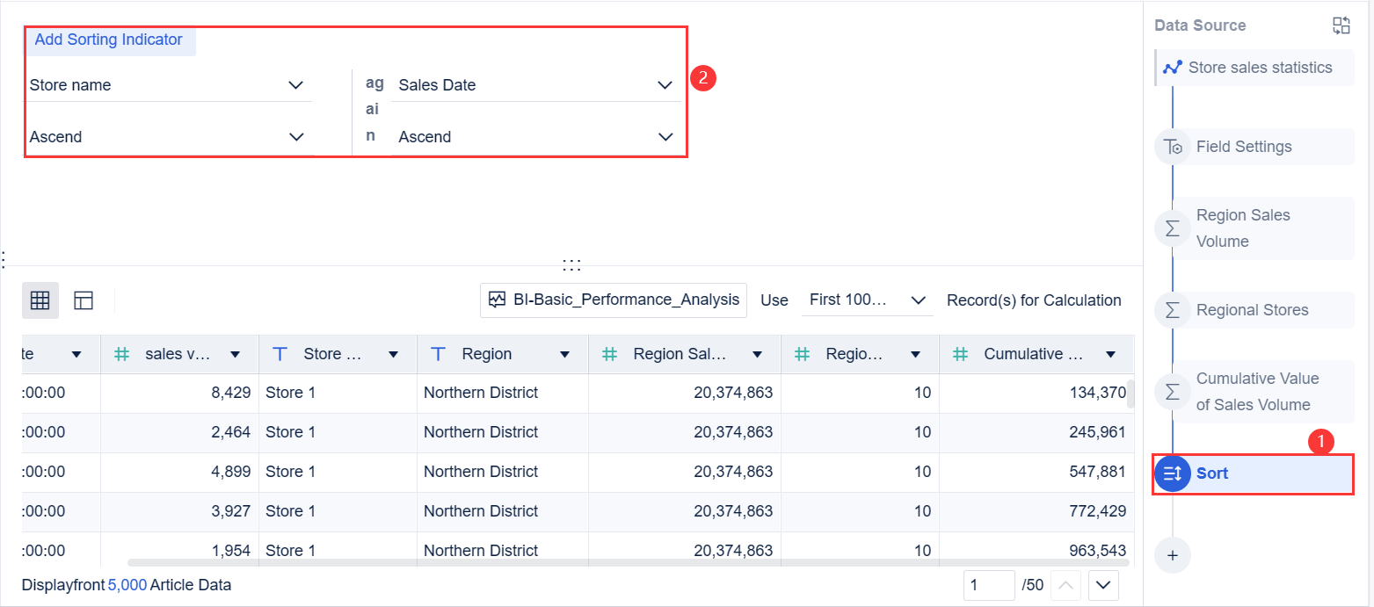Click the Add Sorting Indicator tab
Screen dimensions: 1374x607
click(x=108, y=40)
